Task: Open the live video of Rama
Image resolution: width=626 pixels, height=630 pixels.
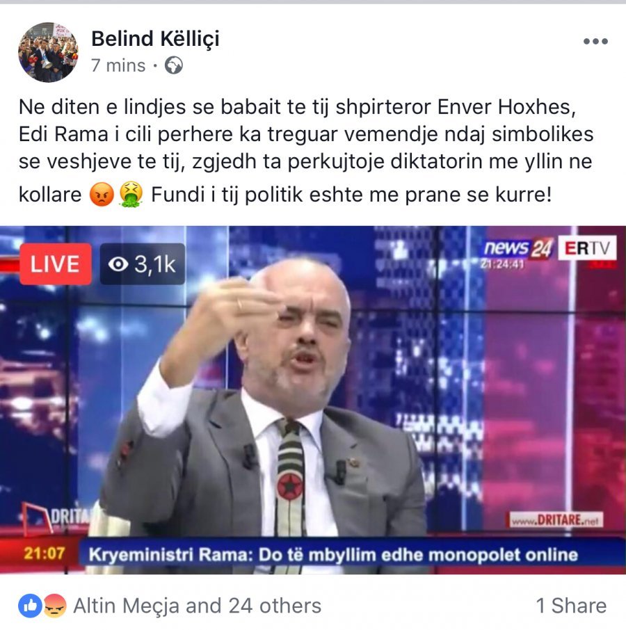Action: tap(313, 400)
